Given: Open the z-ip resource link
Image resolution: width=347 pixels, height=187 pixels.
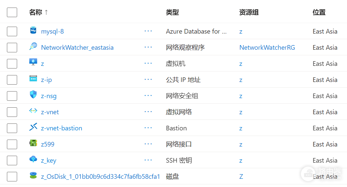Looking at the screenshot, I should point(46,80).
